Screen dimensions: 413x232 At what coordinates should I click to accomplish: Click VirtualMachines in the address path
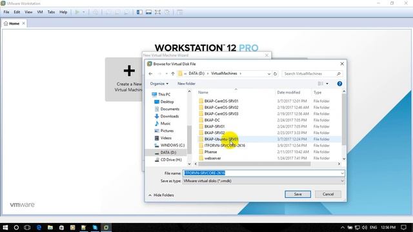tap(224, 73)
